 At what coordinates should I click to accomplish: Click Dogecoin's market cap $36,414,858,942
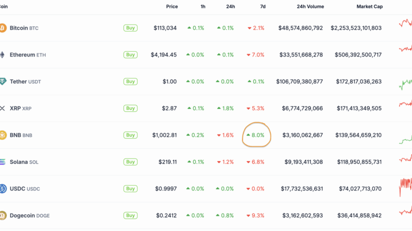click(359, 216)
